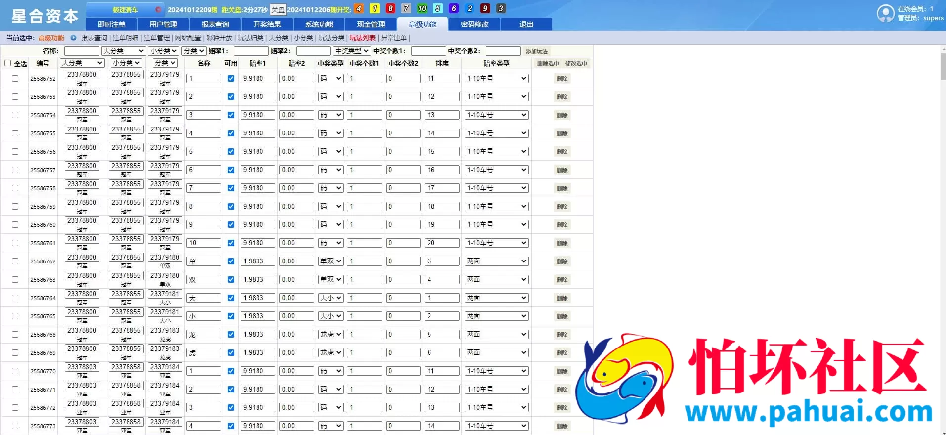Check the row 25586762 selection box
This screenshot has height=435, width=946.
tap(15, 261)
